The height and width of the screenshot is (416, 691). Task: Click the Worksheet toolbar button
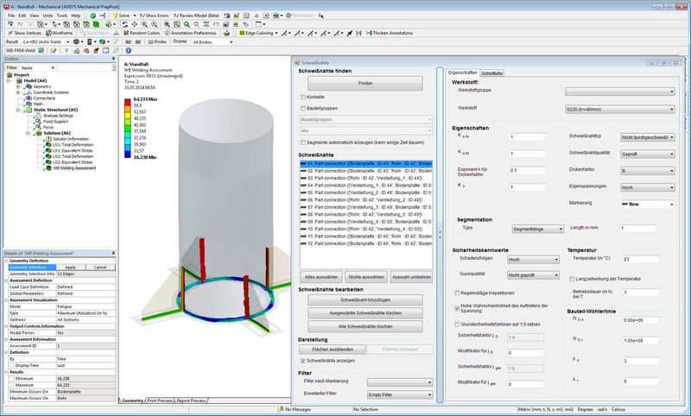coord(299,16)
